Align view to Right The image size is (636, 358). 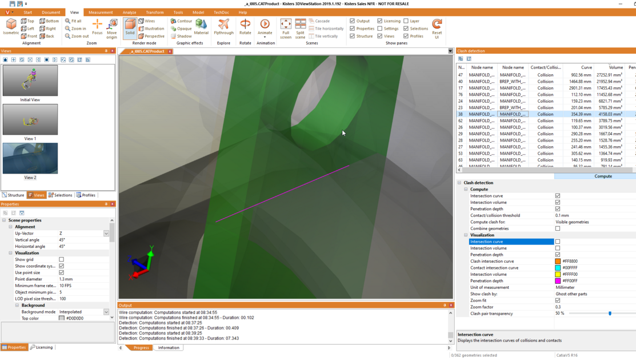[x=48, y=29]
